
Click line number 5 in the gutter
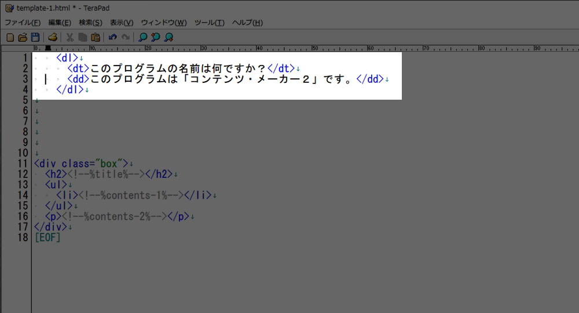click(x=25, y=100)
